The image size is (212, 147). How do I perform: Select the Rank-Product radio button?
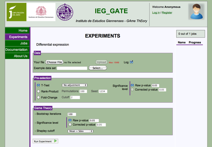point(38,91)
